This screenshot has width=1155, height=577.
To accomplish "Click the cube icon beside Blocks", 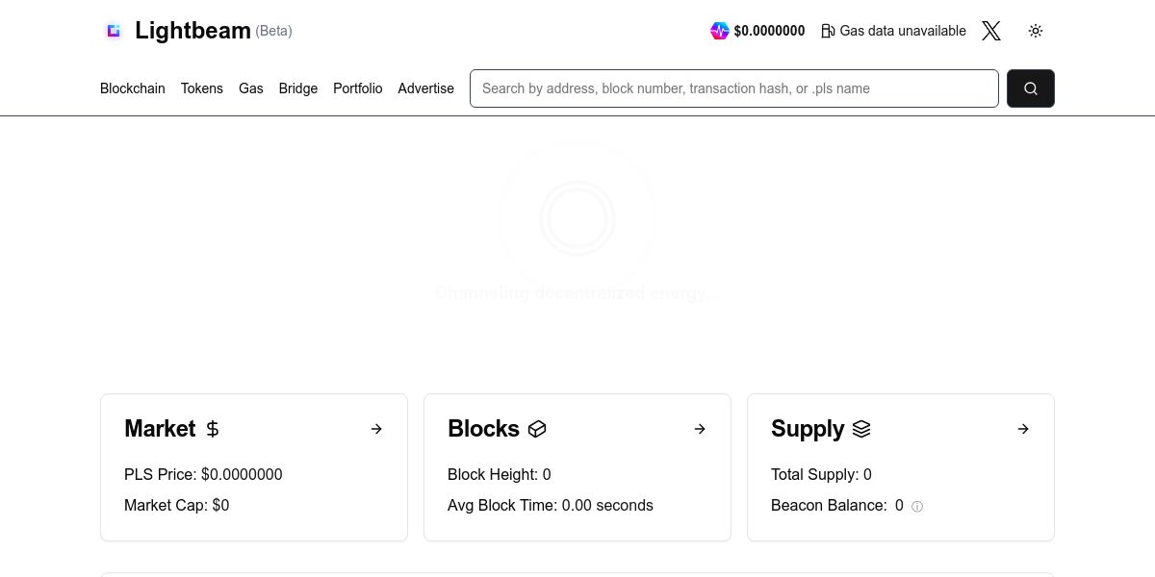I will [537, 429].
